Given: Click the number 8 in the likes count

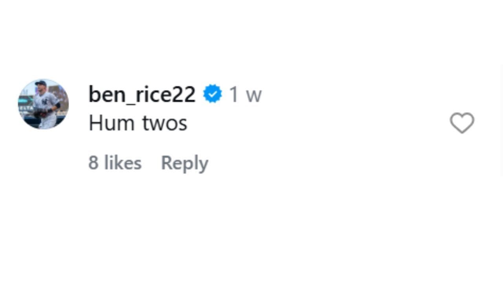Looking at the screenshot, I should (x=93, y=163).
